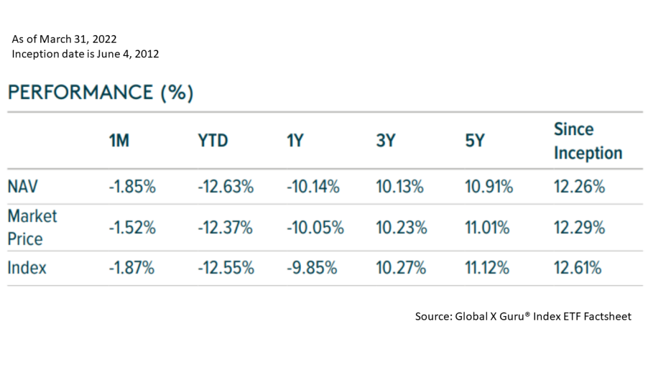Click NAV YTD value -12.63%
653x367 pixels.
pyautogui.click(x=226, y=187)
